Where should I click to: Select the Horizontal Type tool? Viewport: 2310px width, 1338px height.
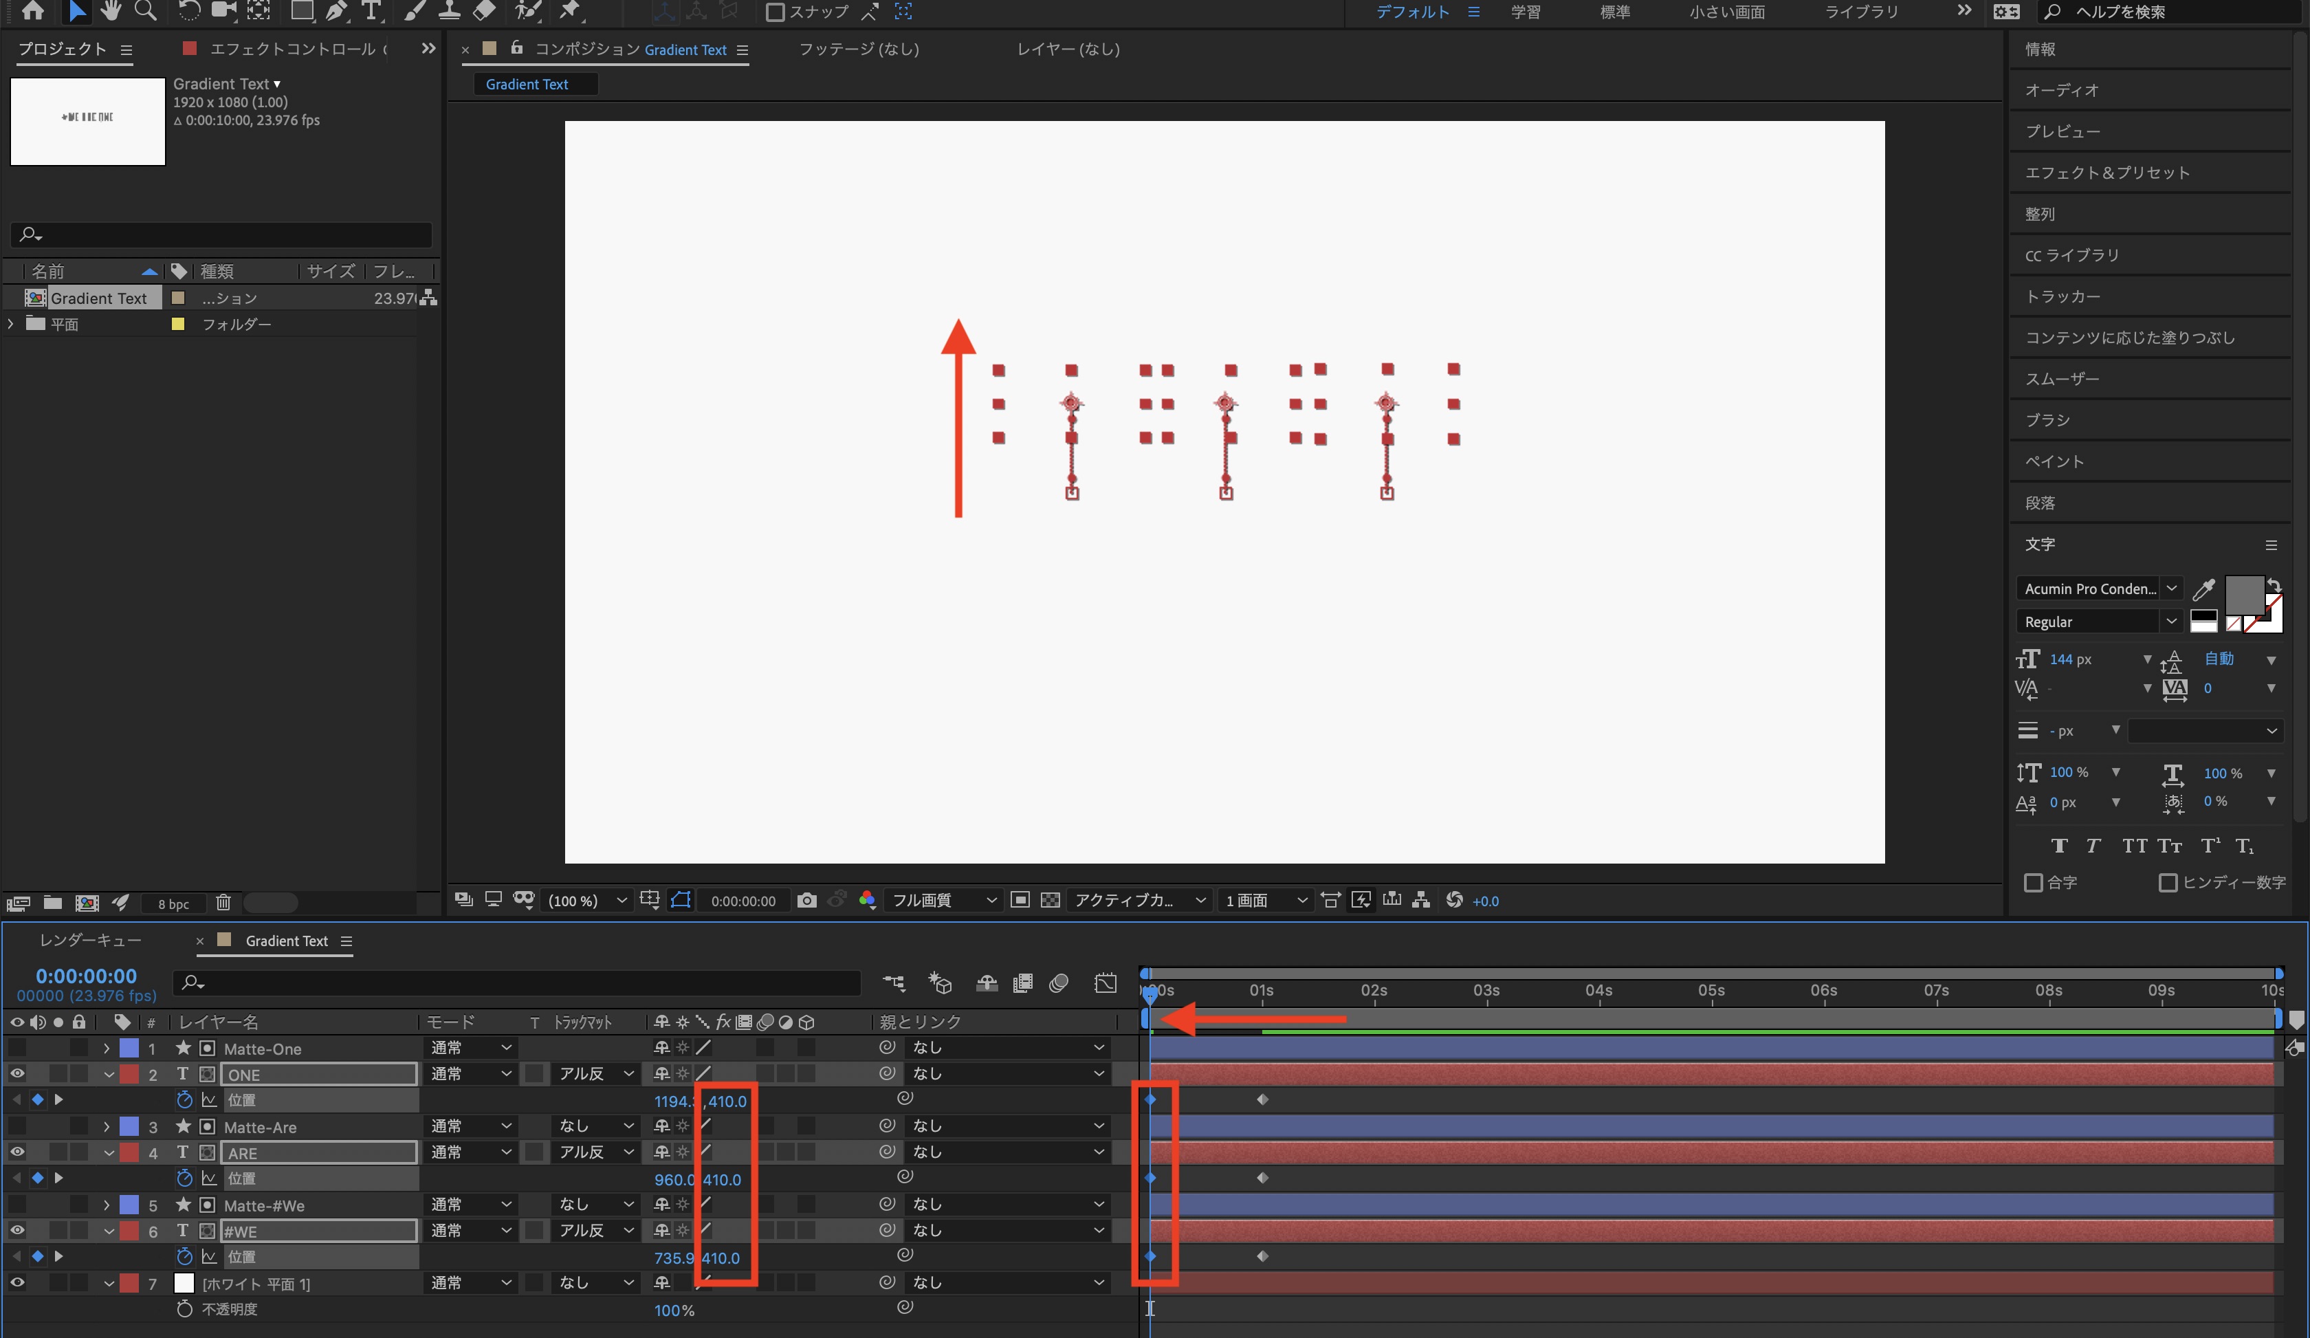coord(371,11)
